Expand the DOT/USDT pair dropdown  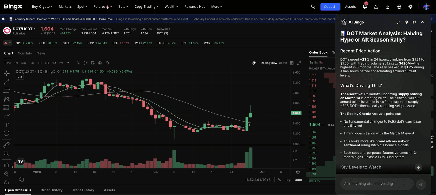[34, 29]
